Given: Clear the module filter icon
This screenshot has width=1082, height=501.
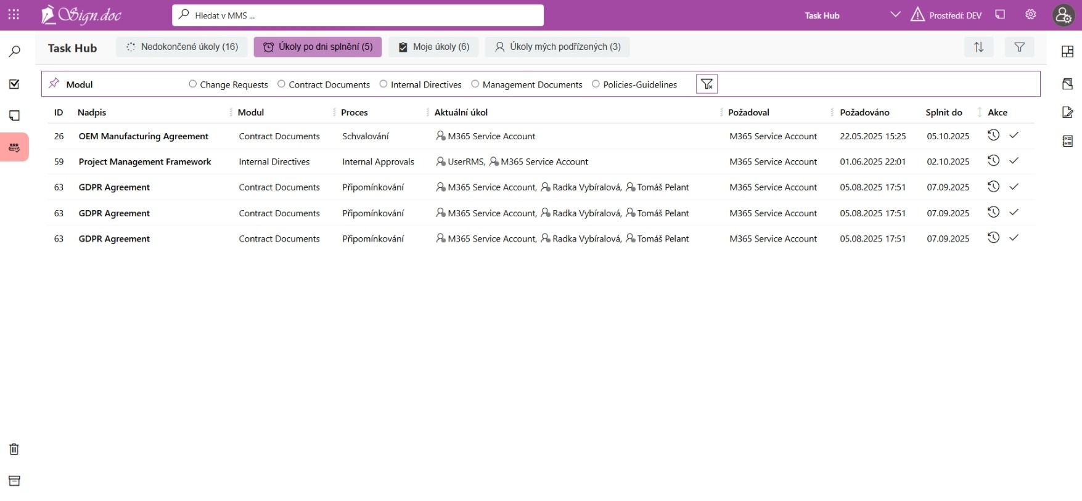Looking at the screenshot, I should coord(707,84).
